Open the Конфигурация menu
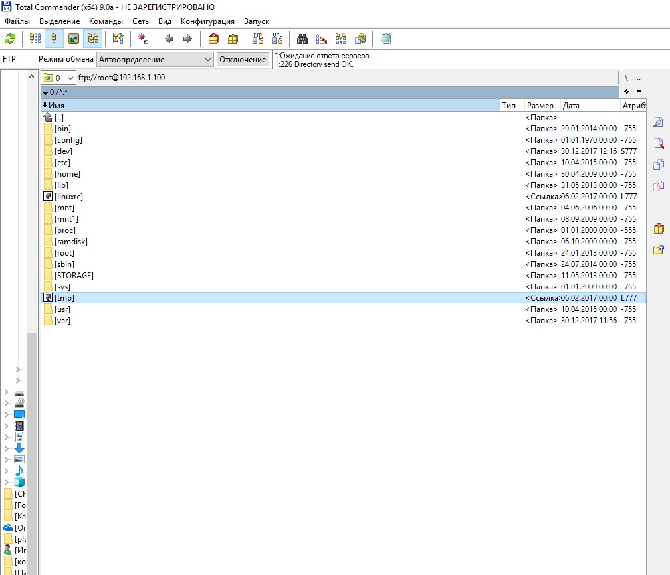Image resolution: width=670 pixels, height=575 pixels. [x=207, y=21]
